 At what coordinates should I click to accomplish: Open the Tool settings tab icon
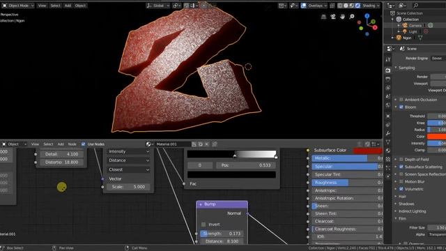[388, 59]
